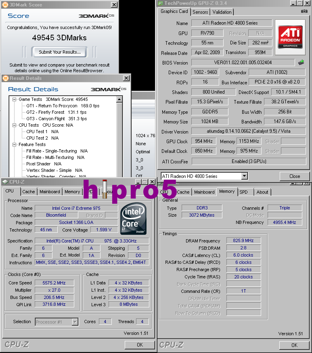Close the left CPU-Z window
Screen dimensions: 312x353
coord(152,182)
